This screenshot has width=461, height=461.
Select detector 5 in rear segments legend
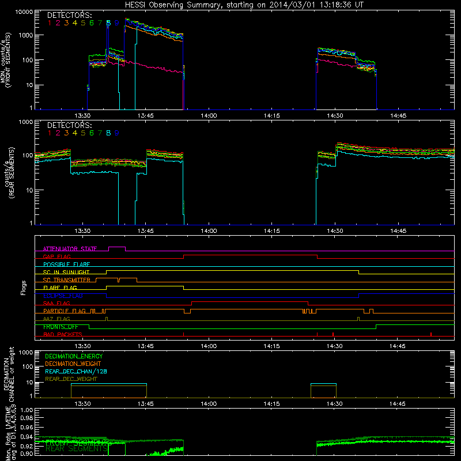point(83,133)
